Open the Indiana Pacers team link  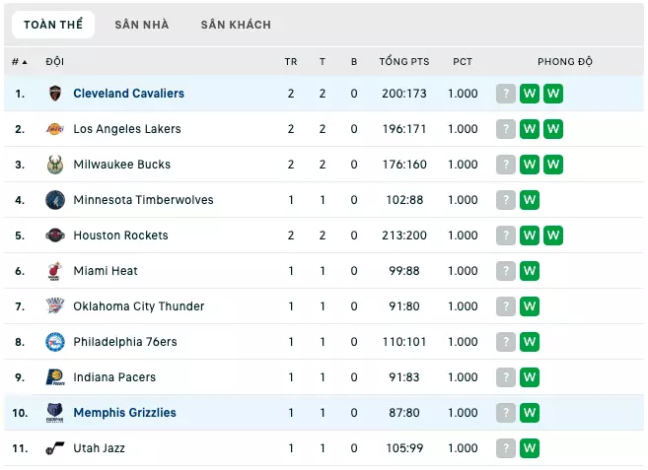(x=114, y=377)
